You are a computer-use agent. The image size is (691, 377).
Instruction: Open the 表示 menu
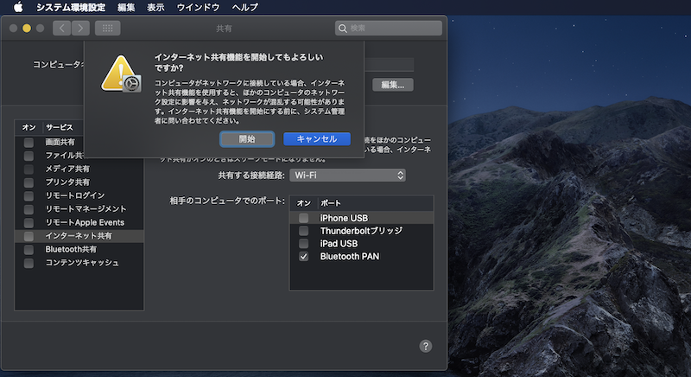tap(155, 7)
